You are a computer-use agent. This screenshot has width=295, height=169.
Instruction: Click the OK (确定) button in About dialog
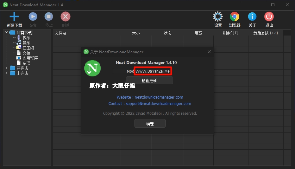point(150,123)
